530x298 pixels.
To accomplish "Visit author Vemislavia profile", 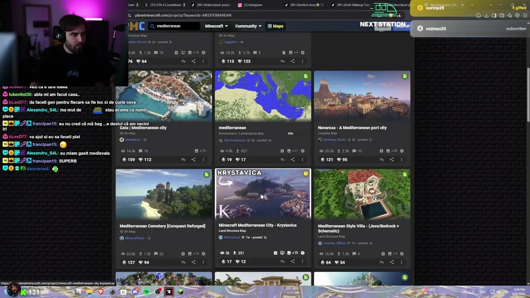I will 132,139.
